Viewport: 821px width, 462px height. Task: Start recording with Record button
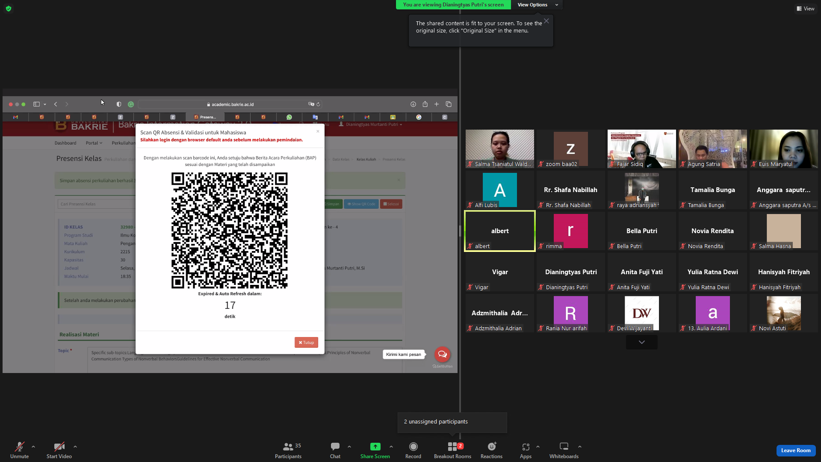[413, 450]
